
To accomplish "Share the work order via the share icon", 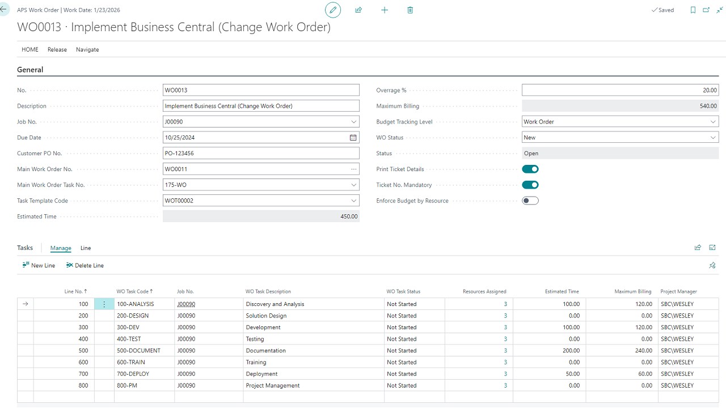I will (358, 10).
